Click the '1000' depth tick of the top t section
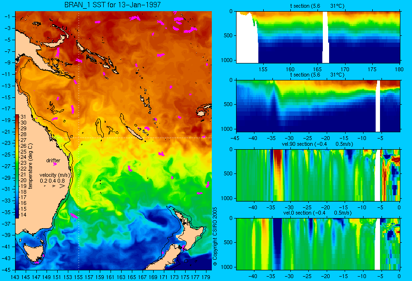Viewport: 412px width, 281px height. pyautogui.click(x=227, y=61)
